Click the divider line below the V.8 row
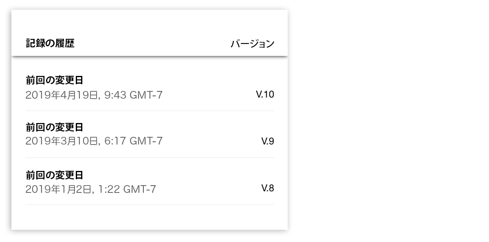This screenshot has width=489, height=242. click(x=150, y=205)
